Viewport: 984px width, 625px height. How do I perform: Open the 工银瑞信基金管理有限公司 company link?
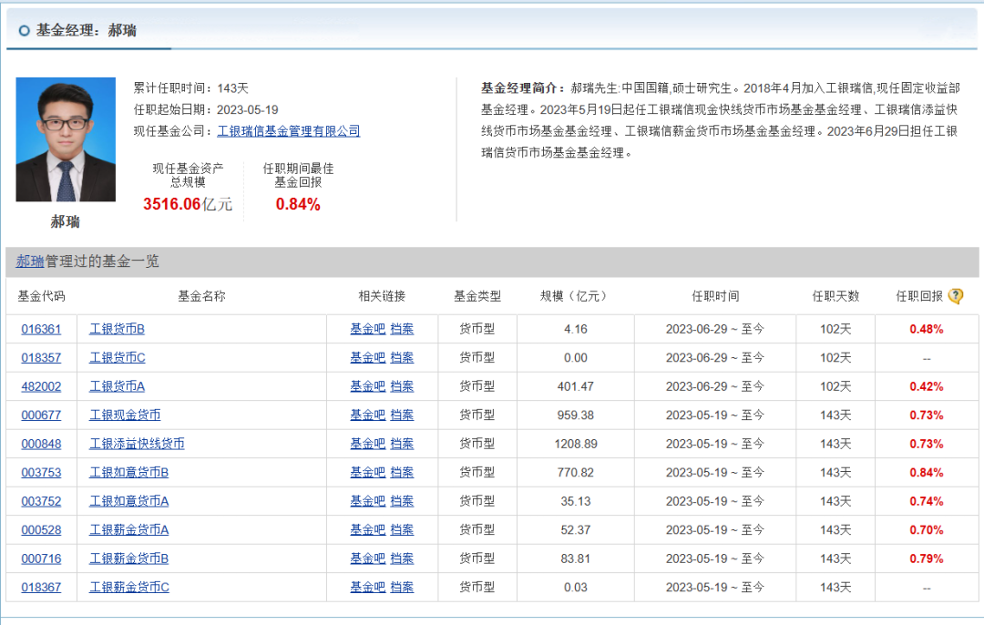288,131
